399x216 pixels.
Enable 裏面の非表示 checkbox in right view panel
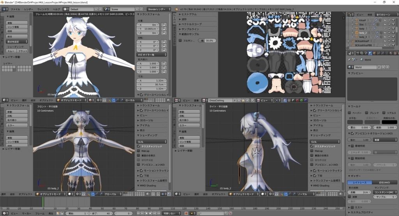click(x=312, y=156)
